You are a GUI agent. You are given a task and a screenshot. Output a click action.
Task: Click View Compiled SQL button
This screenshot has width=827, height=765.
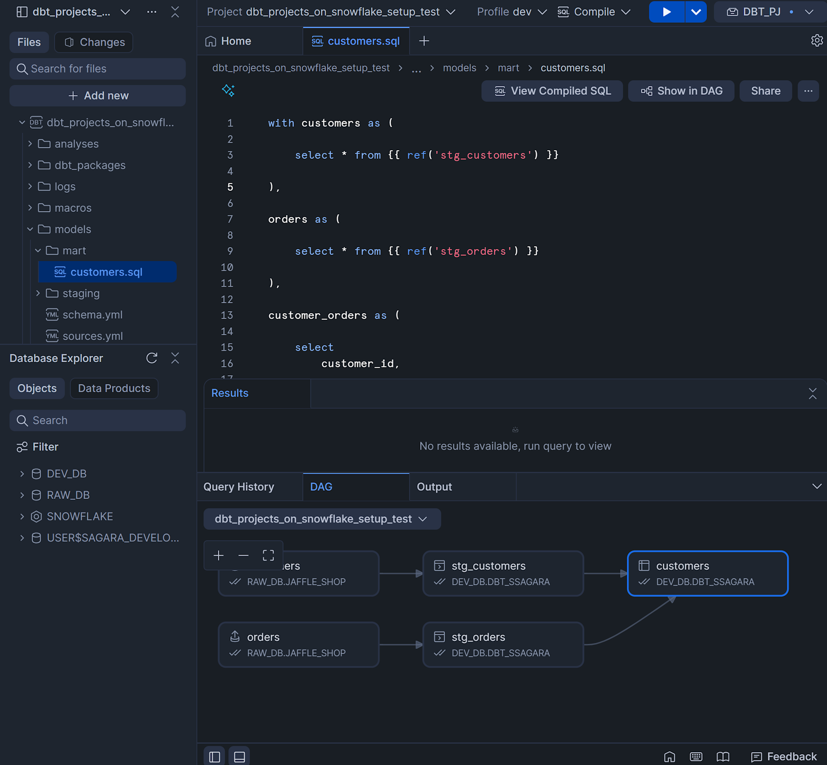pyautogui.click(x=552, y=91)
